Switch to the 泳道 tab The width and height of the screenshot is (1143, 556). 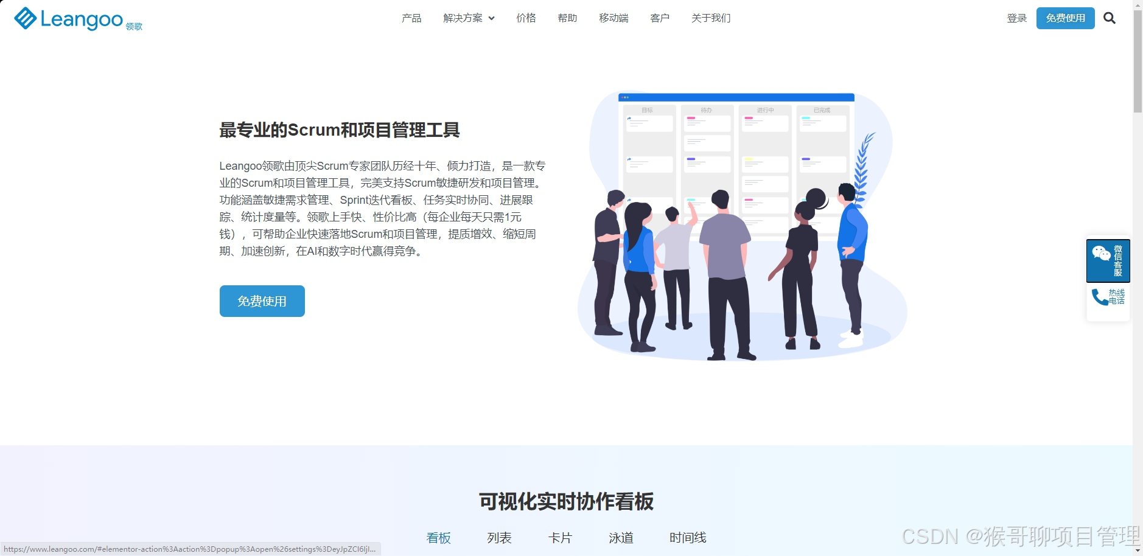(x=620, y=538)
